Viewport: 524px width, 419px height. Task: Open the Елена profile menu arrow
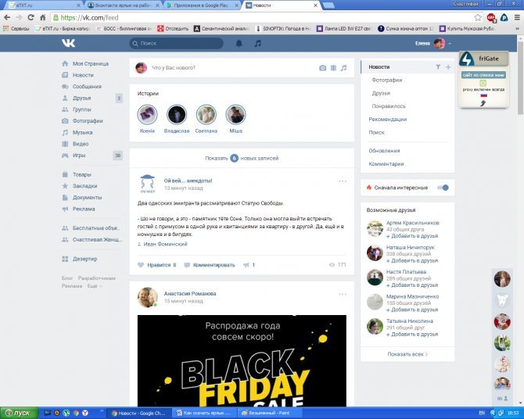point(450,44)
